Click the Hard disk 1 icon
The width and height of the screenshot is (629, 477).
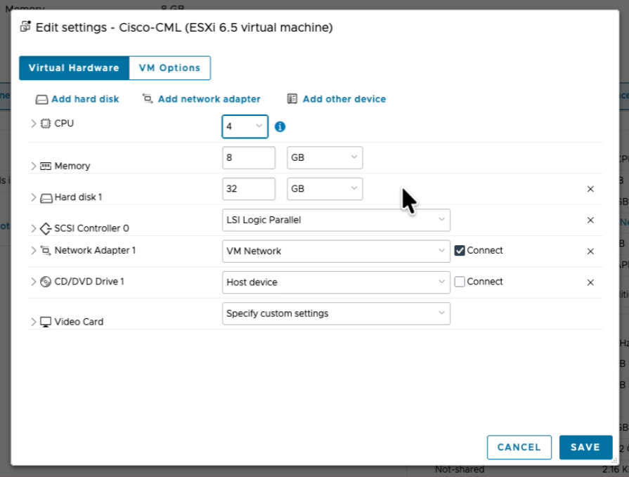[x=46, y=197]
